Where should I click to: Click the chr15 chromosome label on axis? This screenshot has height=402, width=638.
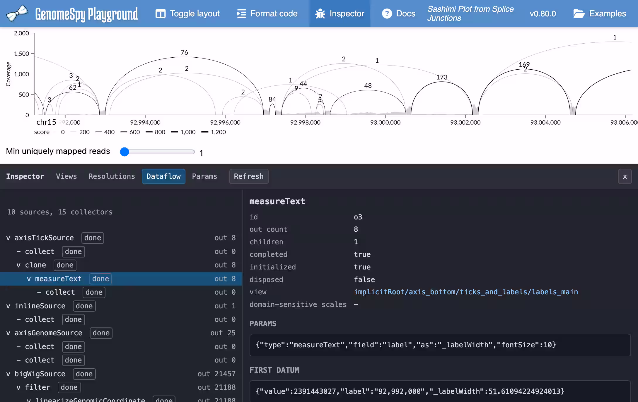[x=46, y=122]
